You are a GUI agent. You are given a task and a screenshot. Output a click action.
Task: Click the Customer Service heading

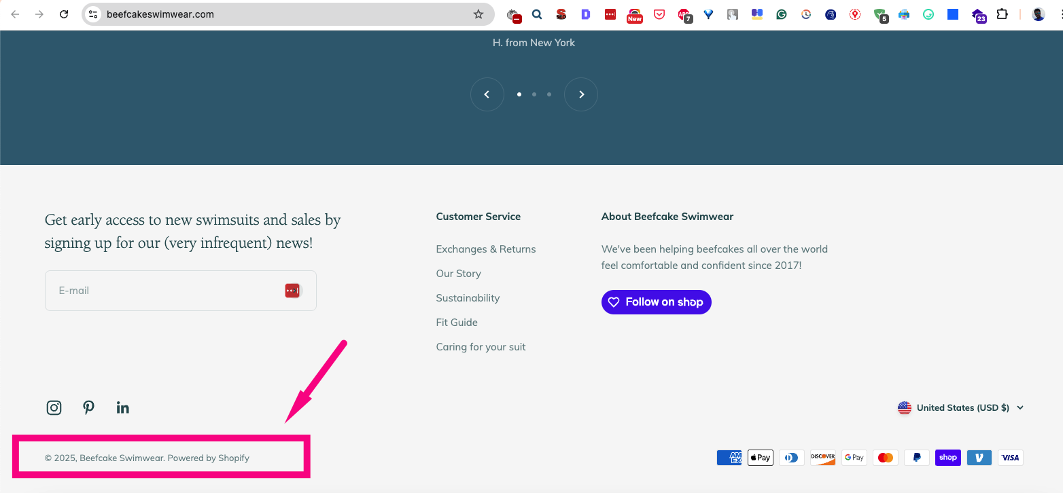tap(478, 217)
